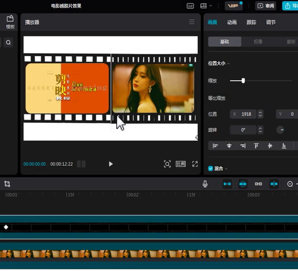Image resolution: width=298 pixels, height=271 pixels.
Task: Click the rotation dial knob
Action: point(280,130)
